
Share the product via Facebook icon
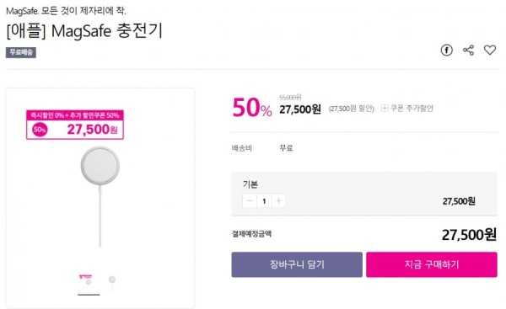(447, 50)
